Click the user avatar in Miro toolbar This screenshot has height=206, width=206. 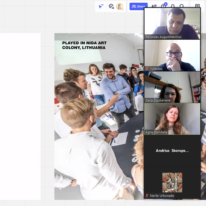[119, 6]
